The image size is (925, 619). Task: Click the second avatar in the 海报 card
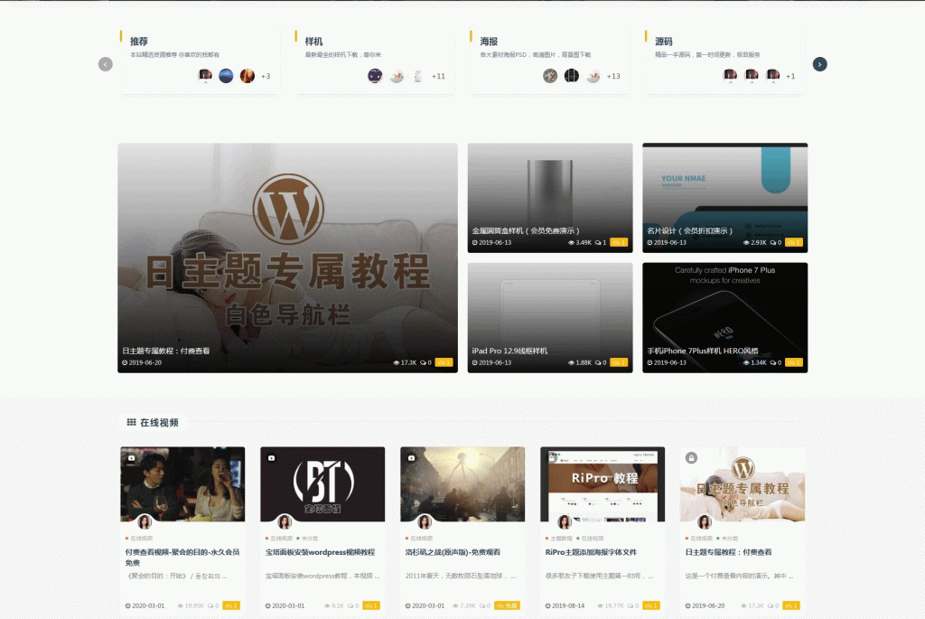click(x=572, y=76)
